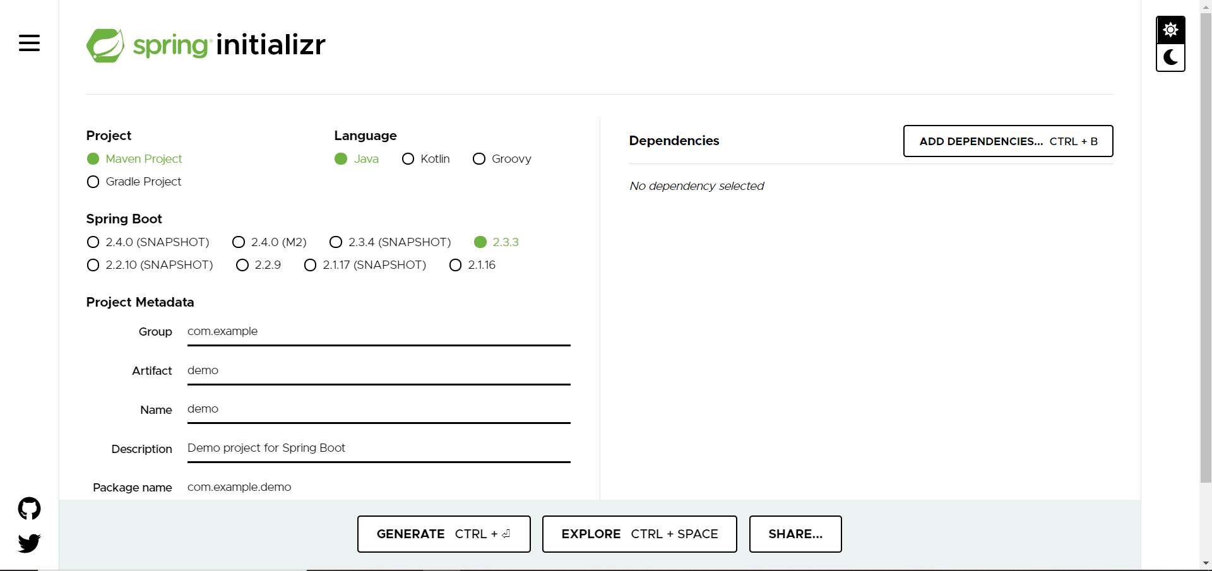Screen dimensions: 1212x571
Task: Open the GitHub repository link
Action: pyautogui.click(x=29, y=509)
